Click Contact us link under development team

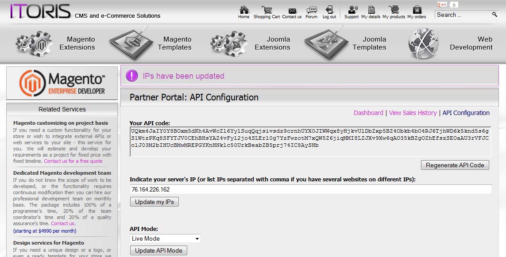pyautogui.click(x=62, y=223)
